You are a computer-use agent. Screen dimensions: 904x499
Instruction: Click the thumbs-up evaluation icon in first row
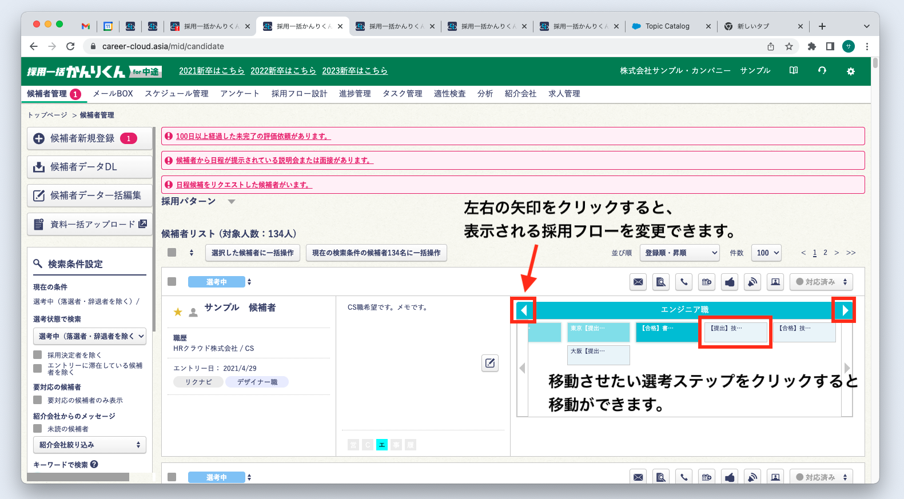click(730, 282)
